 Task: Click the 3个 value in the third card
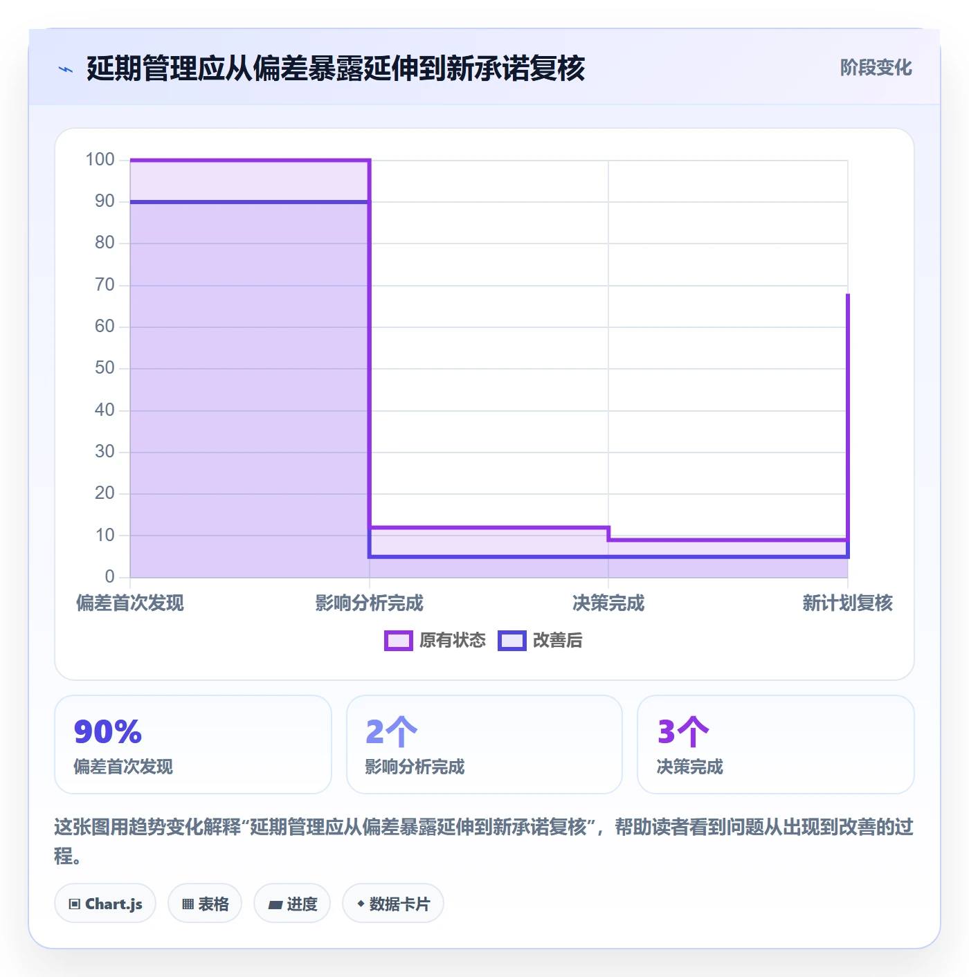[x=683, y=731]
